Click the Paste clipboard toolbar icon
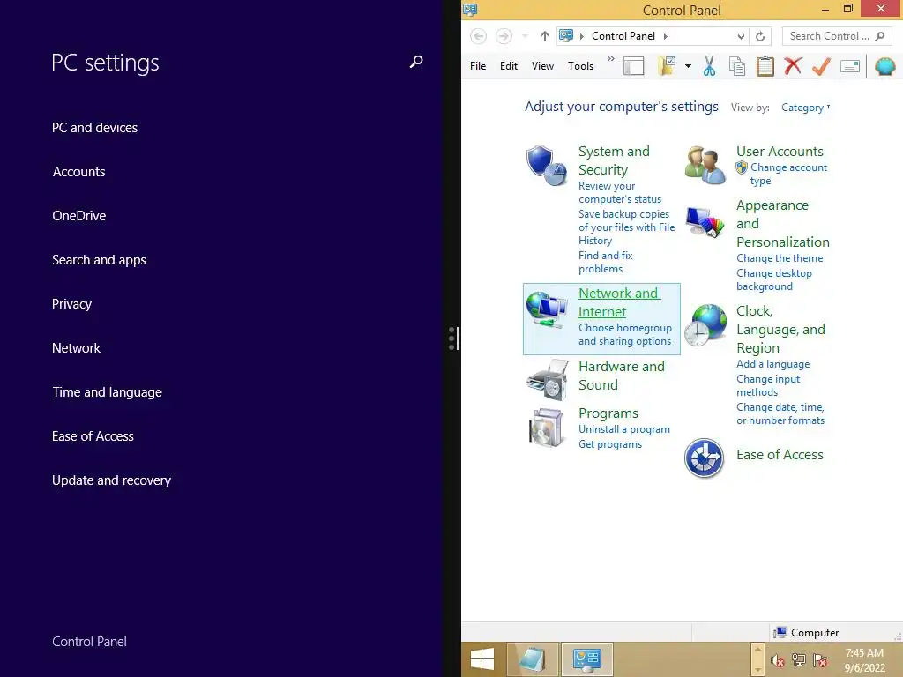This screenshot has height=677, width=903. pyautogui.click(x=765, y=66)
